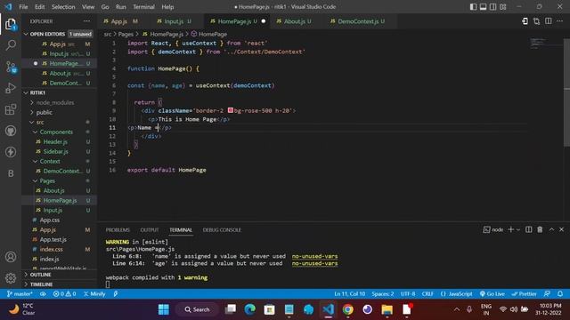Open the Explorer view in activity bar
Viewport: 570px width, 320px height.
[x=11, y=24]
